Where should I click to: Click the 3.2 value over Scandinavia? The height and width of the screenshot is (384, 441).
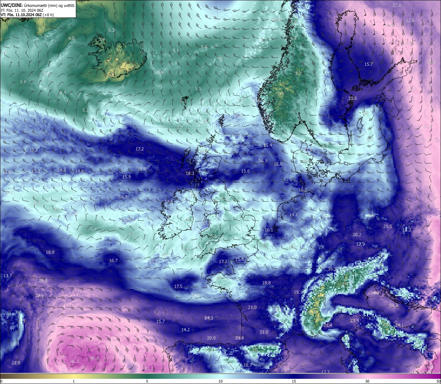pyautogui.click(x=298, y=73)
